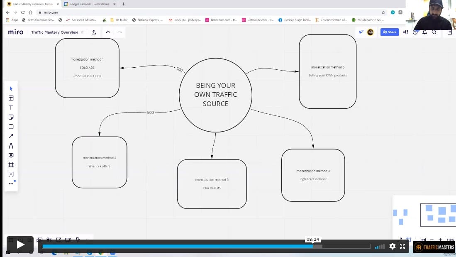This screenshot has height=257, width=456.
Task: Play the video
Action: tap(20, 245)
